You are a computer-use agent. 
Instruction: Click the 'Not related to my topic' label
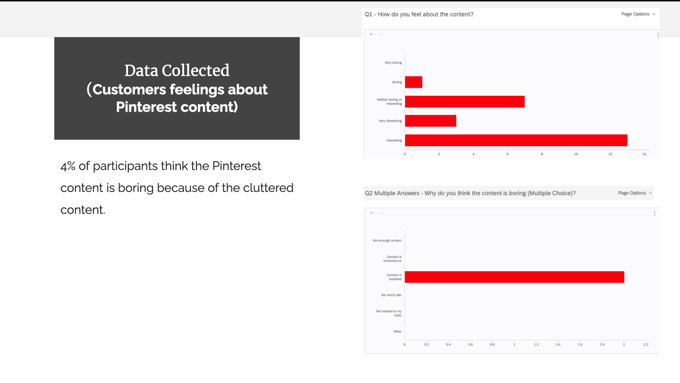point(389,313)
